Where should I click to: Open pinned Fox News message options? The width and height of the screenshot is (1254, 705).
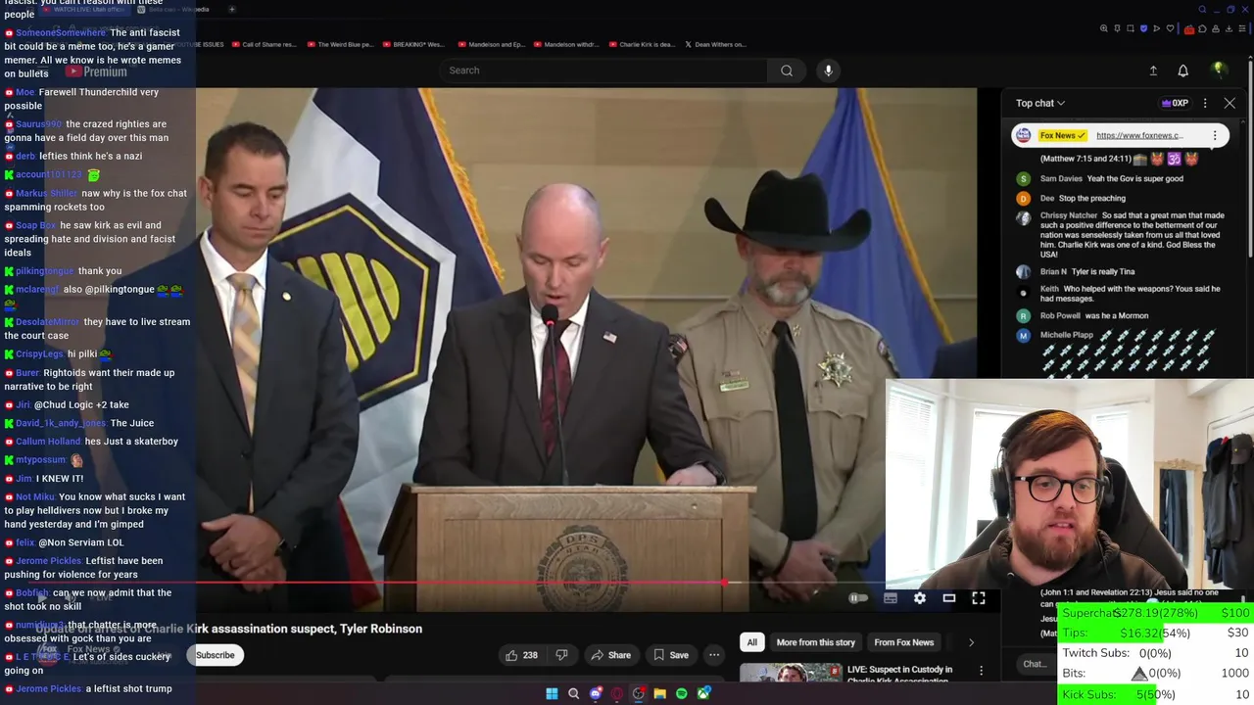click(1215, 135)
